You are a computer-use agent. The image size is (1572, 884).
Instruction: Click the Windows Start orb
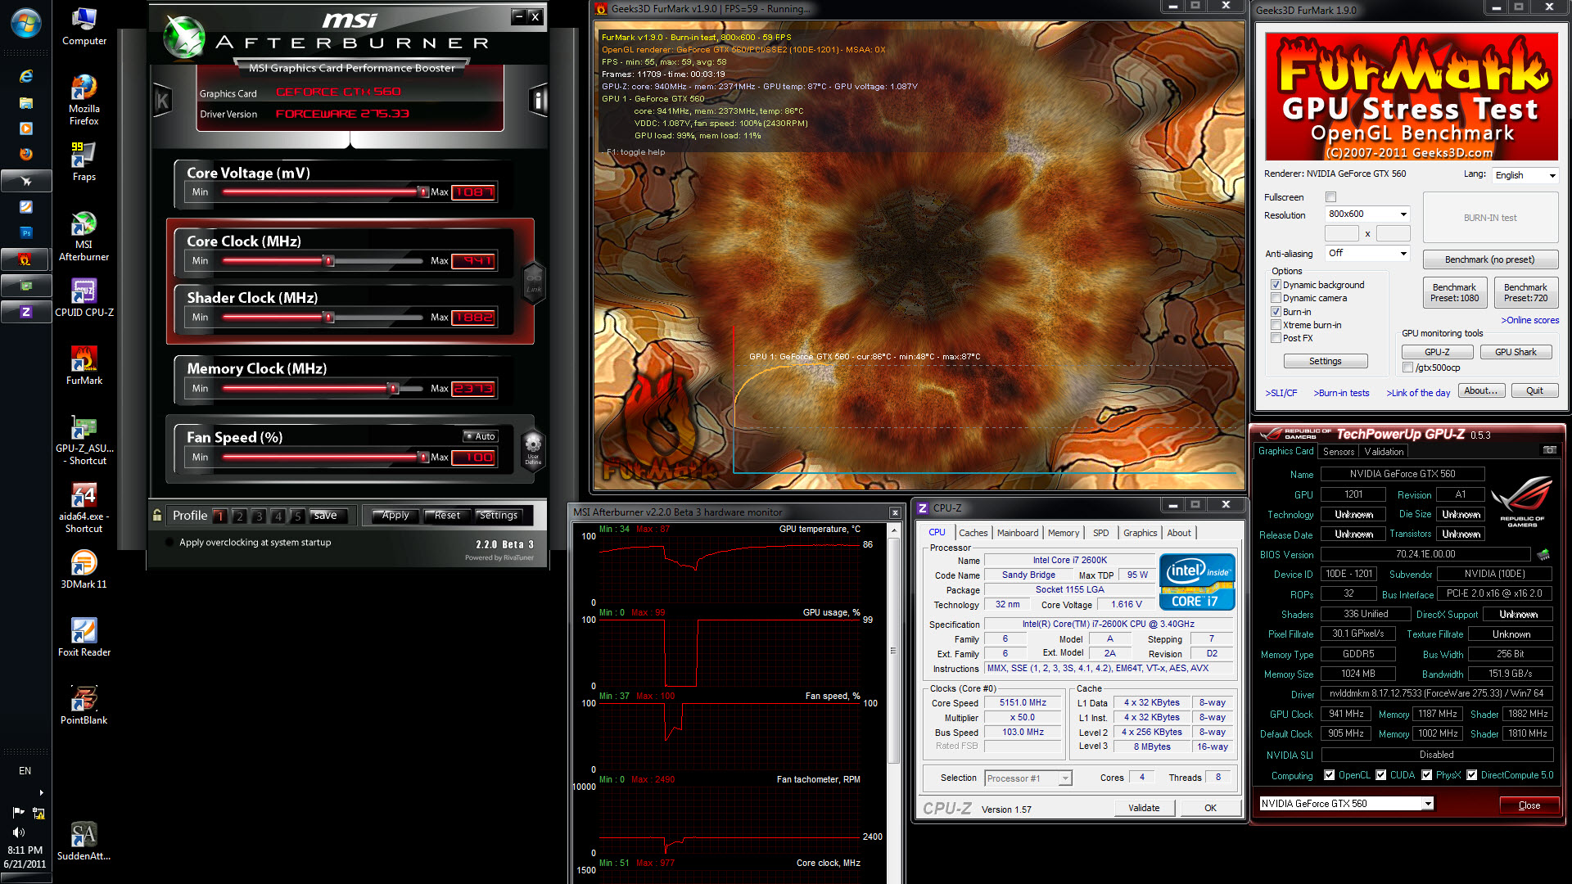point(25,24)
